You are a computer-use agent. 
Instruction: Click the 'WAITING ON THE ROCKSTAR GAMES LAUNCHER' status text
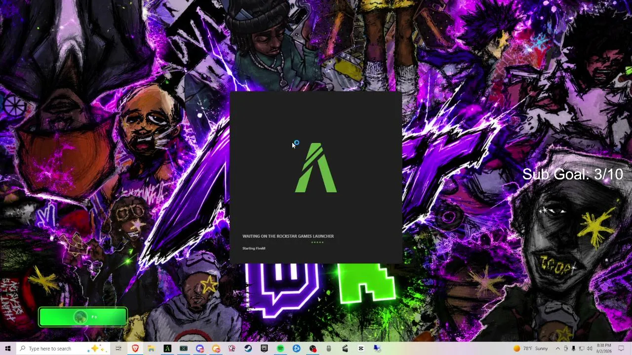tap(288, 236)
